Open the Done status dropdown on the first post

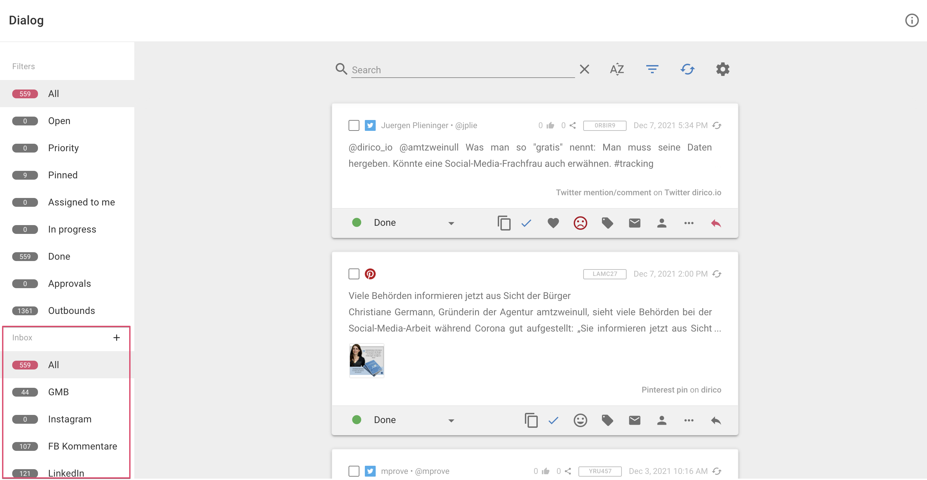tap(452, 223)
